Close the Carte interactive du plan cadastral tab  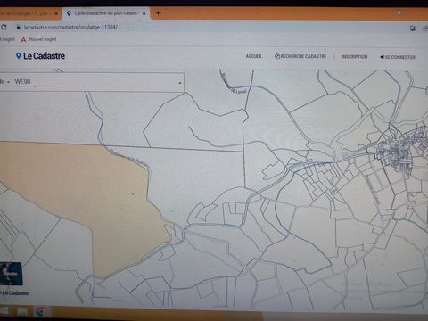point(144,13)
